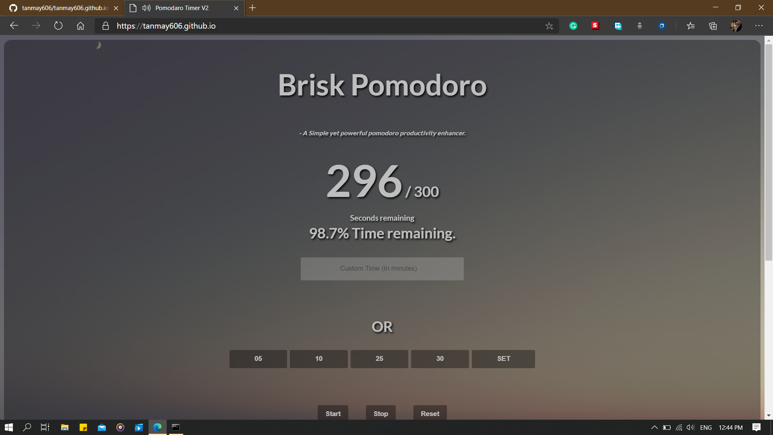Open a new browser tab
This screenshot has height=435, width=773.
tap(252, 8)
